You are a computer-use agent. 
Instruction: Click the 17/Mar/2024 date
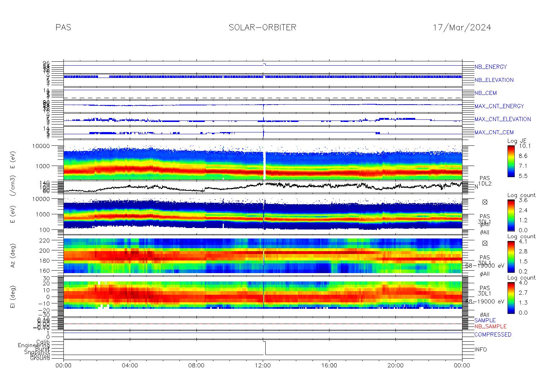[x=462, y=27]
